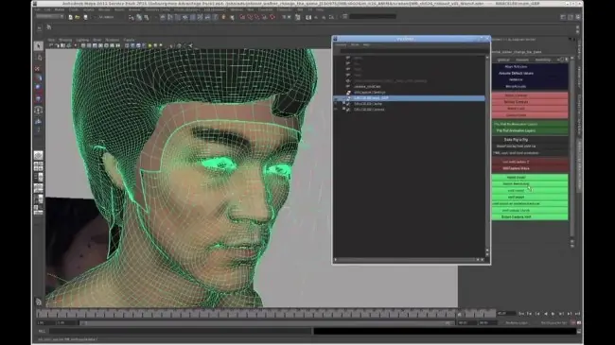The image size is (615, 345).
Task: Open animation preferences icon near timeline
Action: click(578, 322)
